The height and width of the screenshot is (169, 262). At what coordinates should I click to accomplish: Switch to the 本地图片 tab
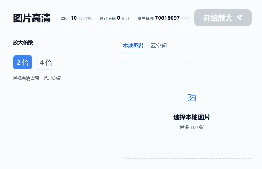133,46
